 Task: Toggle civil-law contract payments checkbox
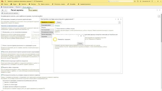[2, 75]
